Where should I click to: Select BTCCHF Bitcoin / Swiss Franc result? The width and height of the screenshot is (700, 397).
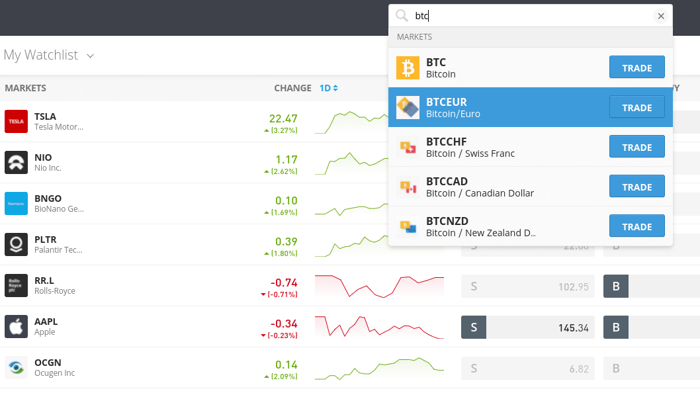[x=531, y=148]
